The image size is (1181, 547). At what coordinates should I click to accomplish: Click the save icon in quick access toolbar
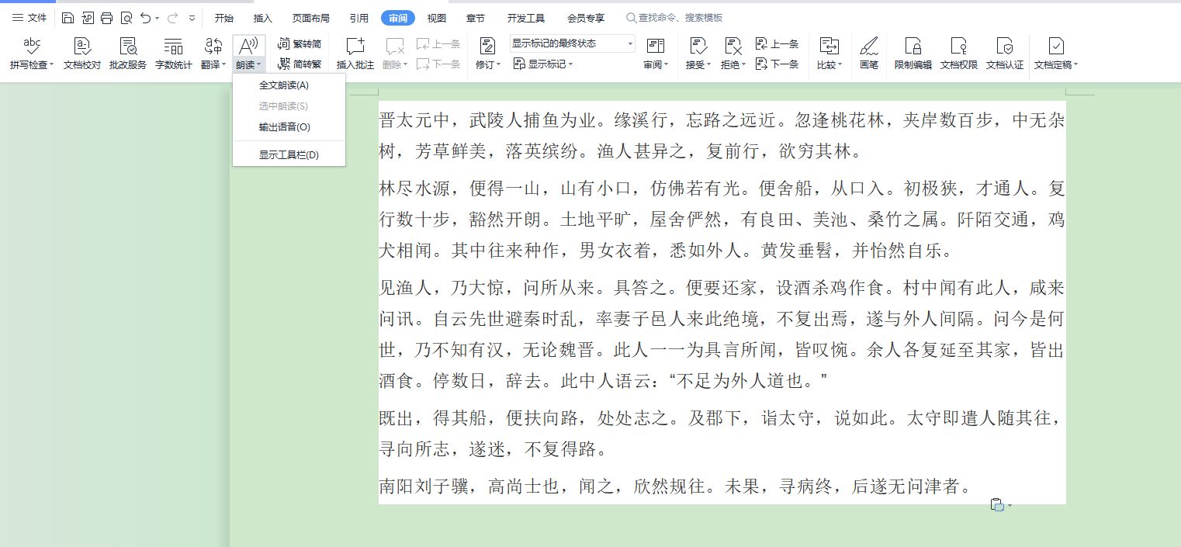point(68,17)
